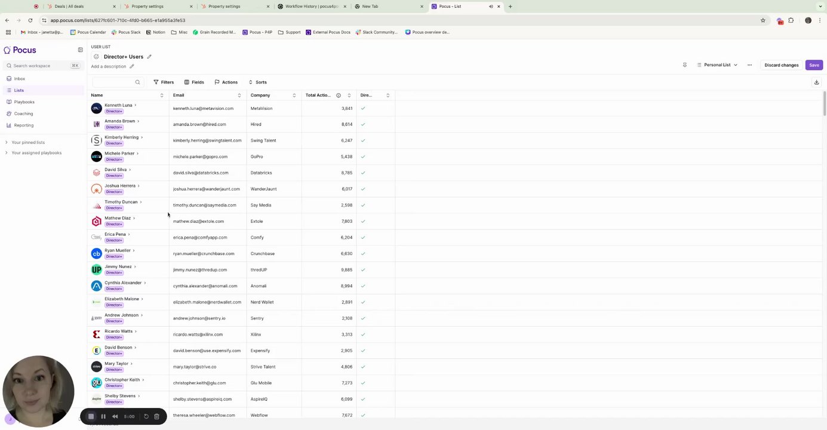Sort by the Company column arrows

[x=294, y=96]
